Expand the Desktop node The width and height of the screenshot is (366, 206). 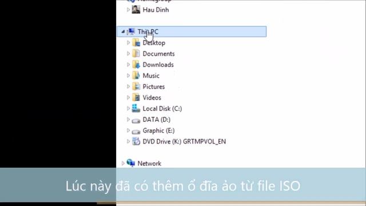(128, 42)
